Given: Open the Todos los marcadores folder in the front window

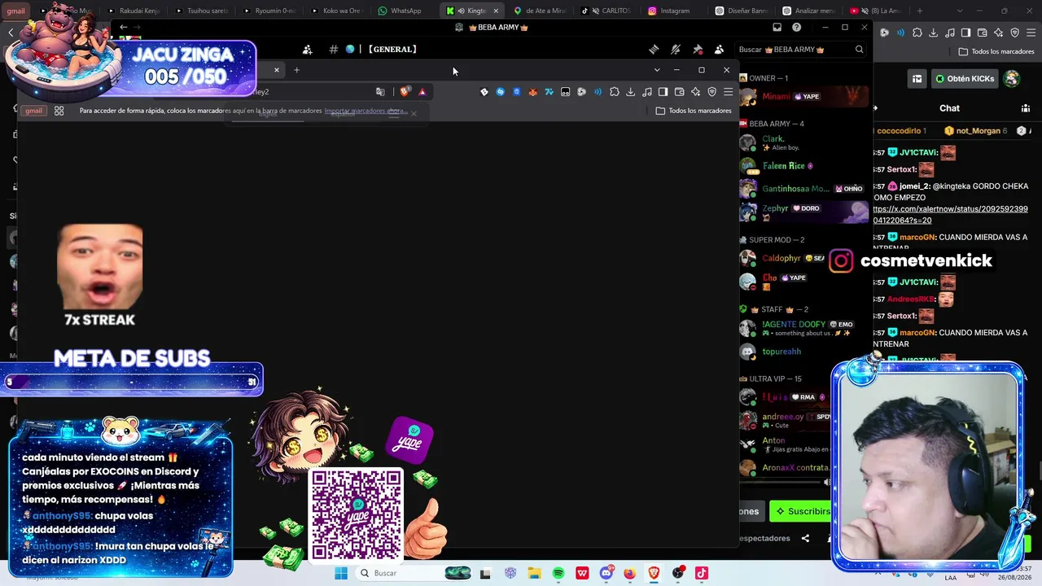Looking at the screenshot, I should click(x=694, y=111).
